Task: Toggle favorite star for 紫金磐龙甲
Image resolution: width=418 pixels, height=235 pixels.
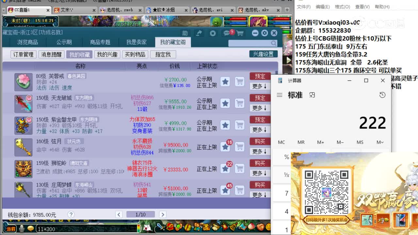Action: (x=225, y=125)
